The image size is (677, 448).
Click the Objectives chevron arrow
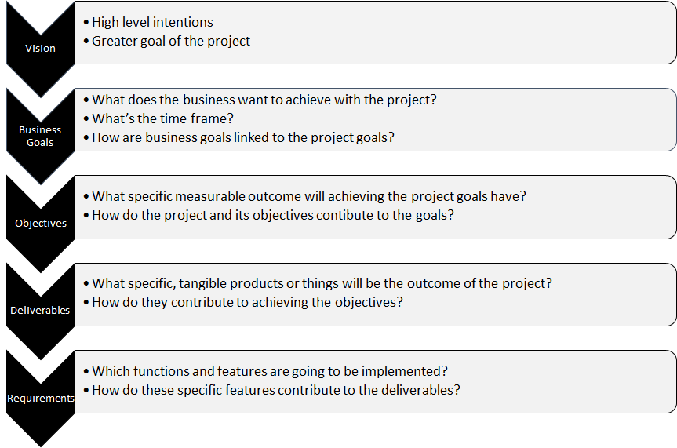point(41,224)
